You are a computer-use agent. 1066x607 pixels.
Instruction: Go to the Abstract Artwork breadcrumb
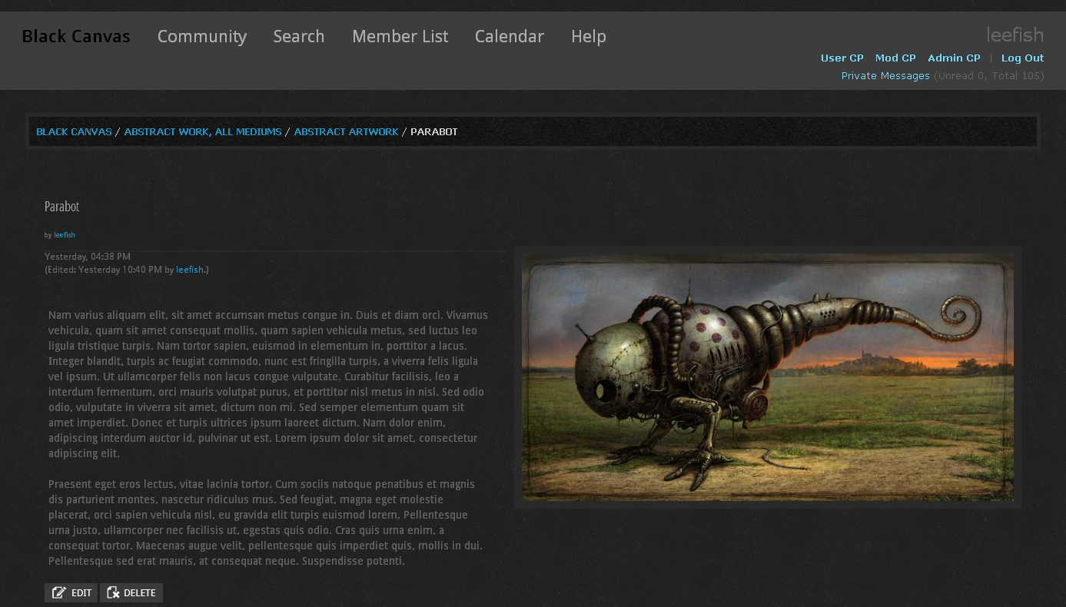tap(346, 131)
